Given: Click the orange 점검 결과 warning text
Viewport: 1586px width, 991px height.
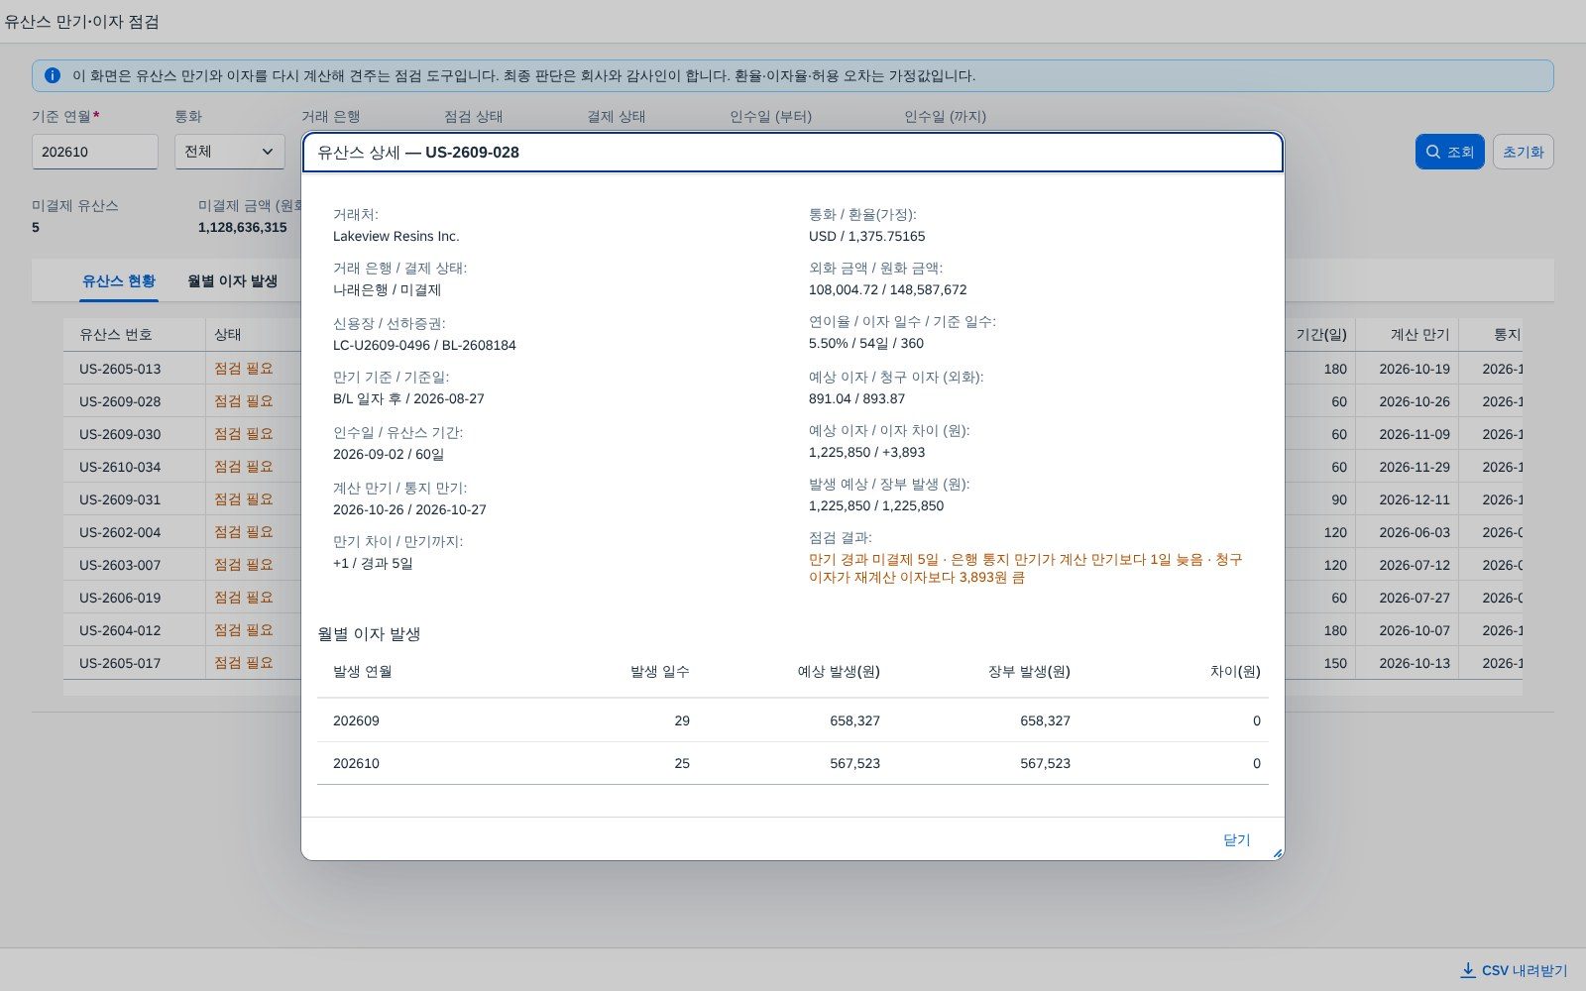Looking at the screenshot, I should tap(1026, 568).
